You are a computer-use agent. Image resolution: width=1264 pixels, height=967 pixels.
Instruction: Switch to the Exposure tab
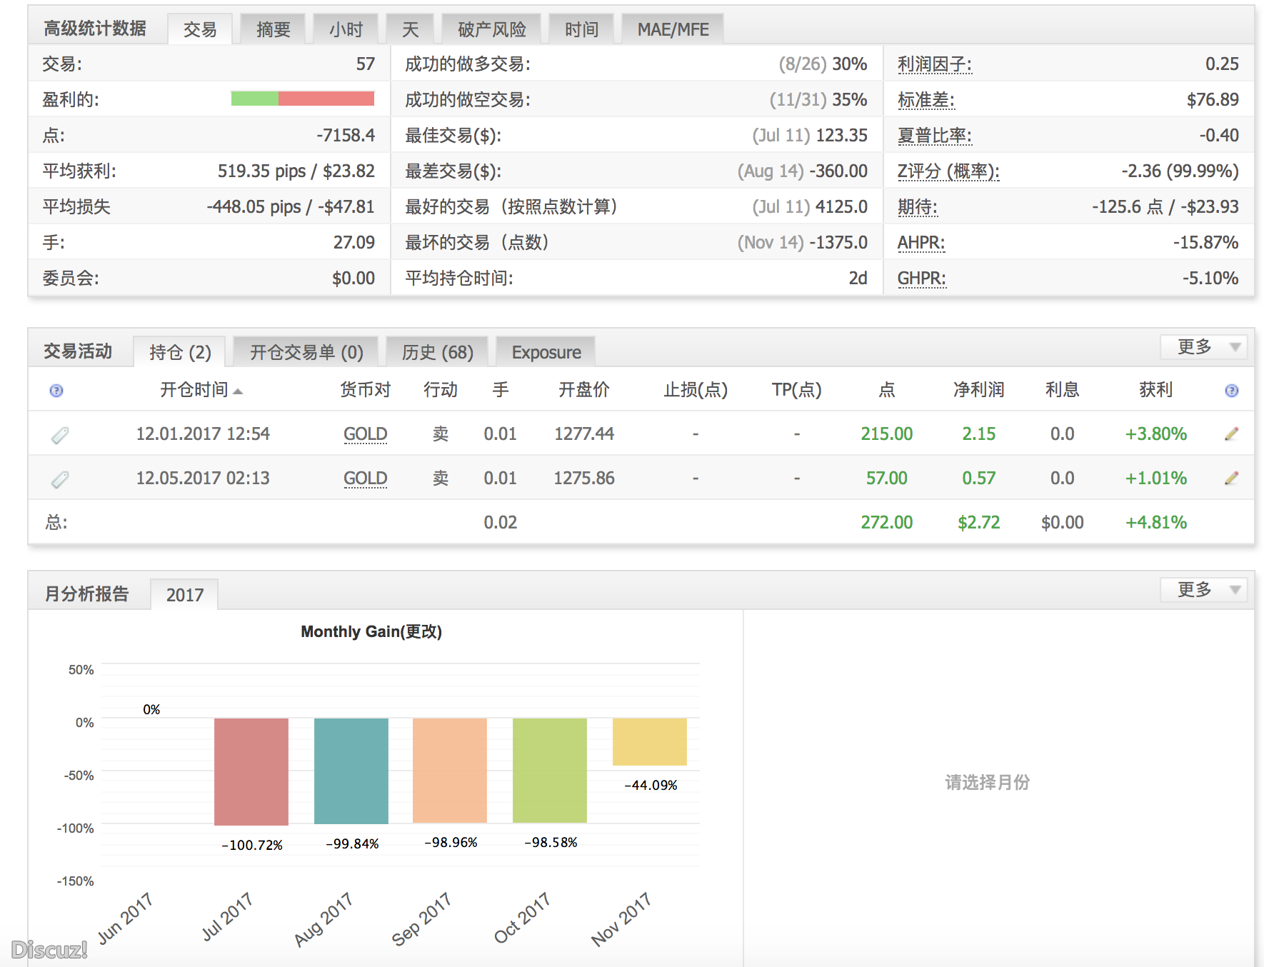coord(546,352)
